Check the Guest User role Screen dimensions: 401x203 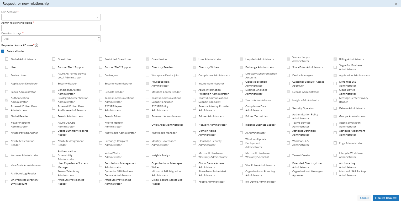pyautogui.click(x=54, y=59)
